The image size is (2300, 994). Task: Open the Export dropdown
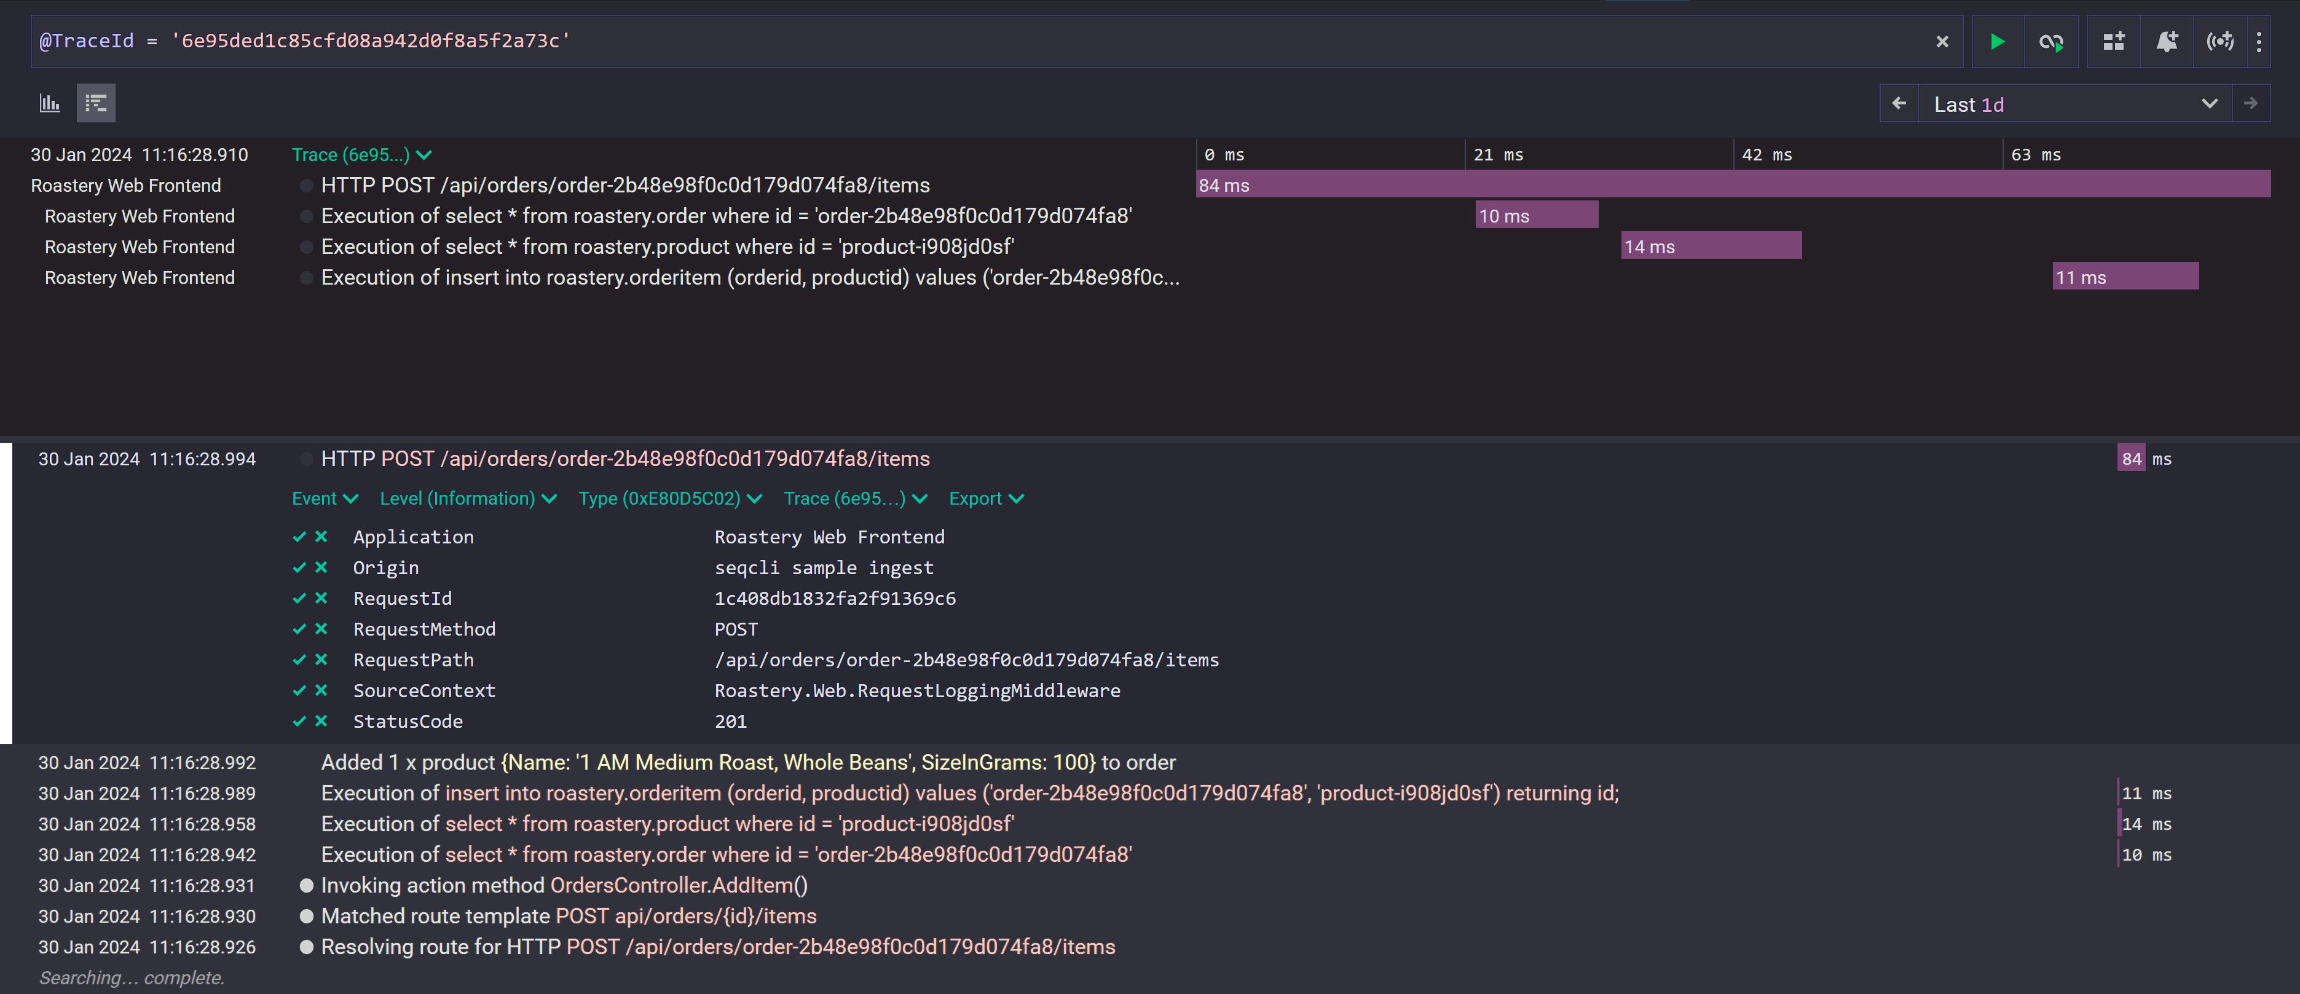[x=986, y=499]
